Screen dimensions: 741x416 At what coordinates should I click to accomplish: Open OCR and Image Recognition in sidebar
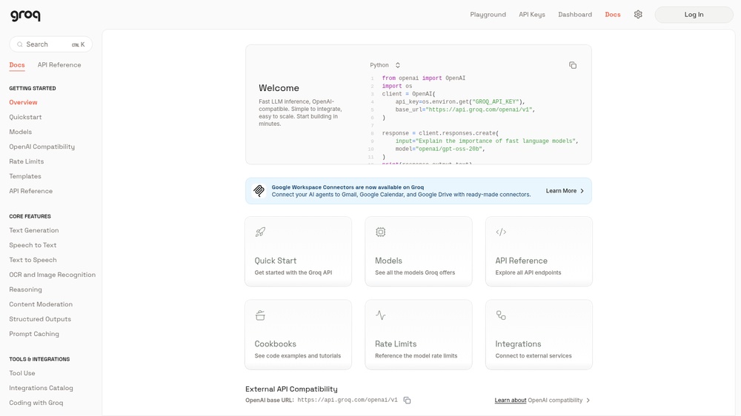tap(53, 275)
